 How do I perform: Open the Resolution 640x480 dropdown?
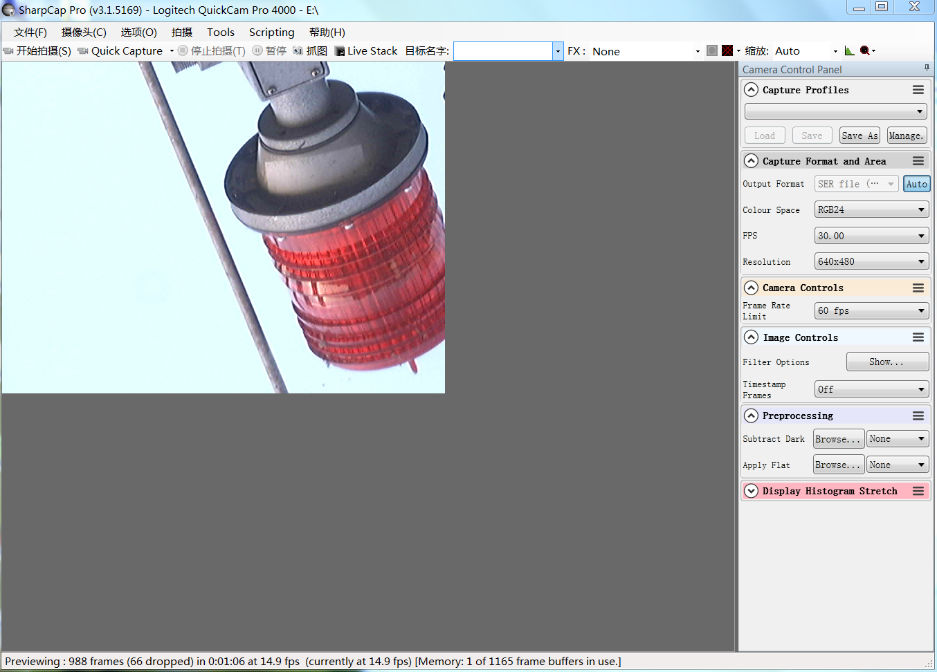872,261
